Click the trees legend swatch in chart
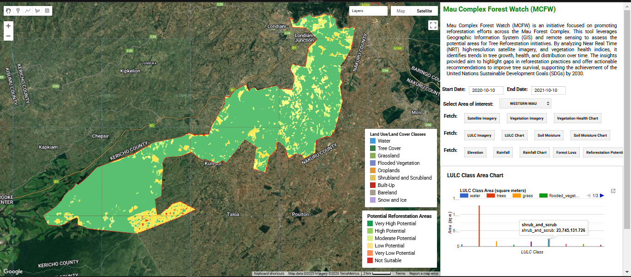631x277 pixels. tap(491, 196)
